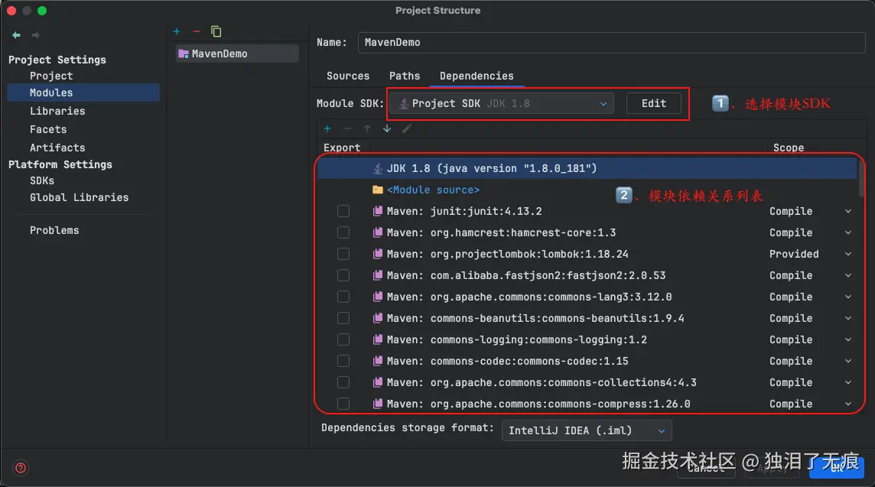This screenshot has height=487, width=875.
Task: Open Libraries in Project Settings
Action: [x=57, y=111]
